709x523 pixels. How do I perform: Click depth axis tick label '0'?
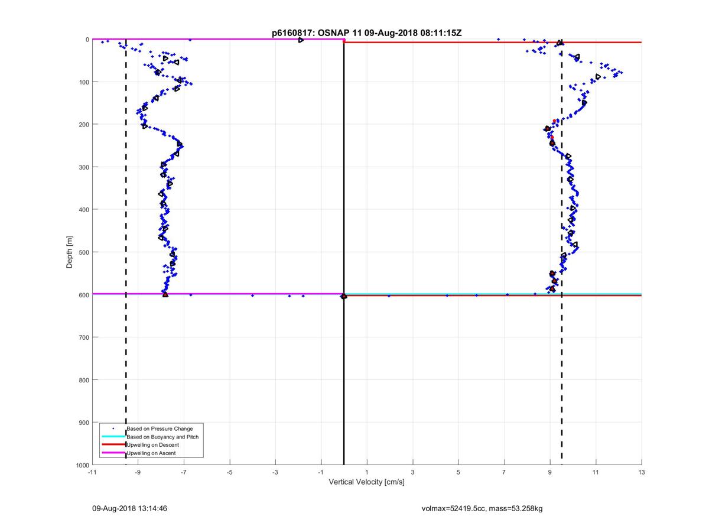tap(87, 40)
